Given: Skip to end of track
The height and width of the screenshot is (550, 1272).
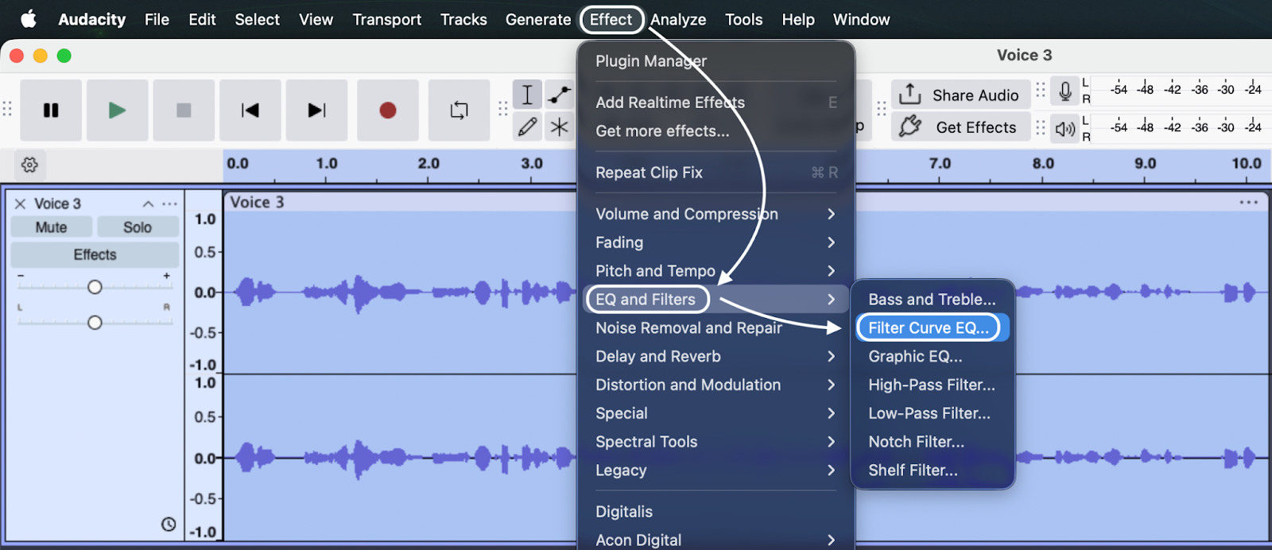Looking at the screenshot, I should (316, 110).
